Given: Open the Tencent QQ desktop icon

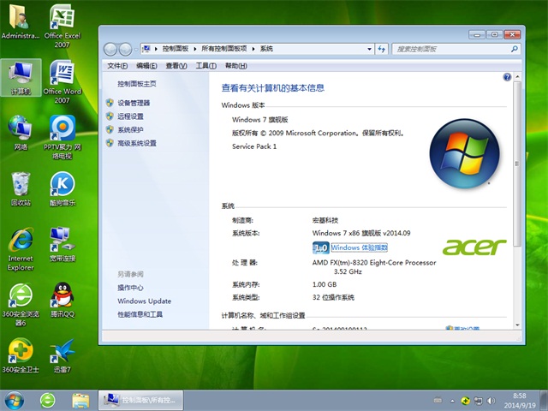Looking at the screenshot, I should coord(62,298).
